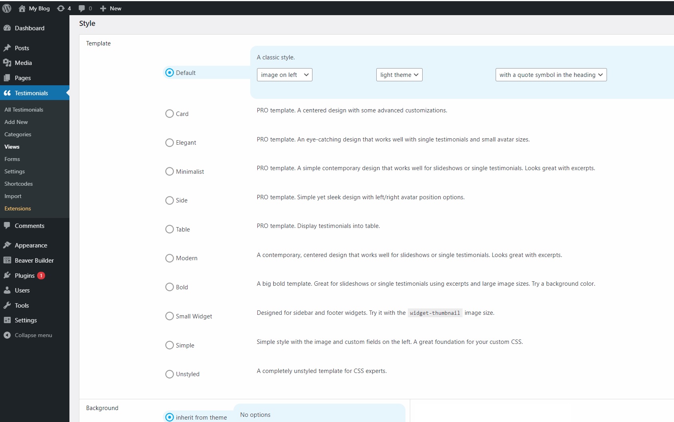Select the Side template radio button
Image resolution: width=674 pixels, height=422 pixels.
click(x=170, y=200)
